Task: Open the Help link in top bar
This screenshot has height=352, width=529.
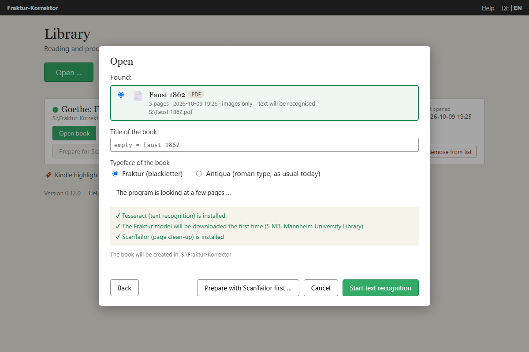Action: [488, 8]
